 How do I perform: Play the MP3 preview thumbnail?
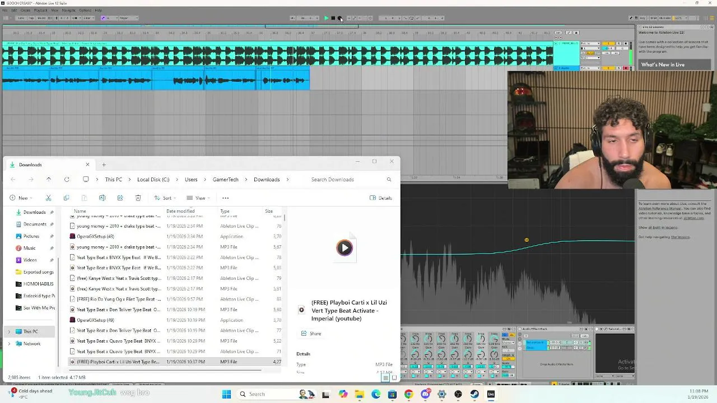344,247
